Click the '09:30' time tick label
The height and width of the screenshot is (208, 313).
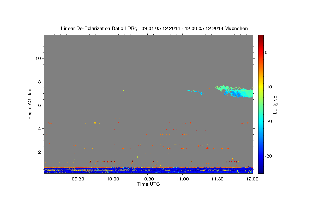click(x=78, y=179)
